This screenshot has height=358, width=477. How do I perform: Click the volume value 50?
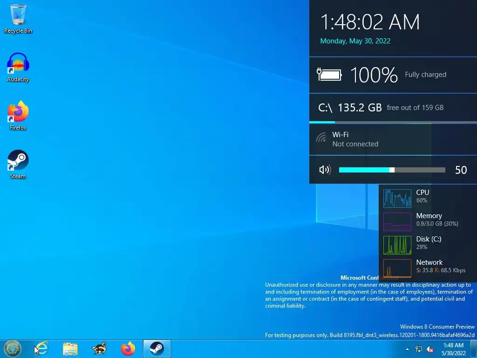pos(461,170)
